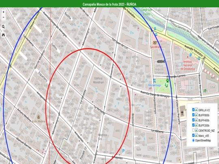Click the parking P icon near Amapolas
Image resolution: width=219 pixels, height=164 pixels.
[x=123, y=151]
